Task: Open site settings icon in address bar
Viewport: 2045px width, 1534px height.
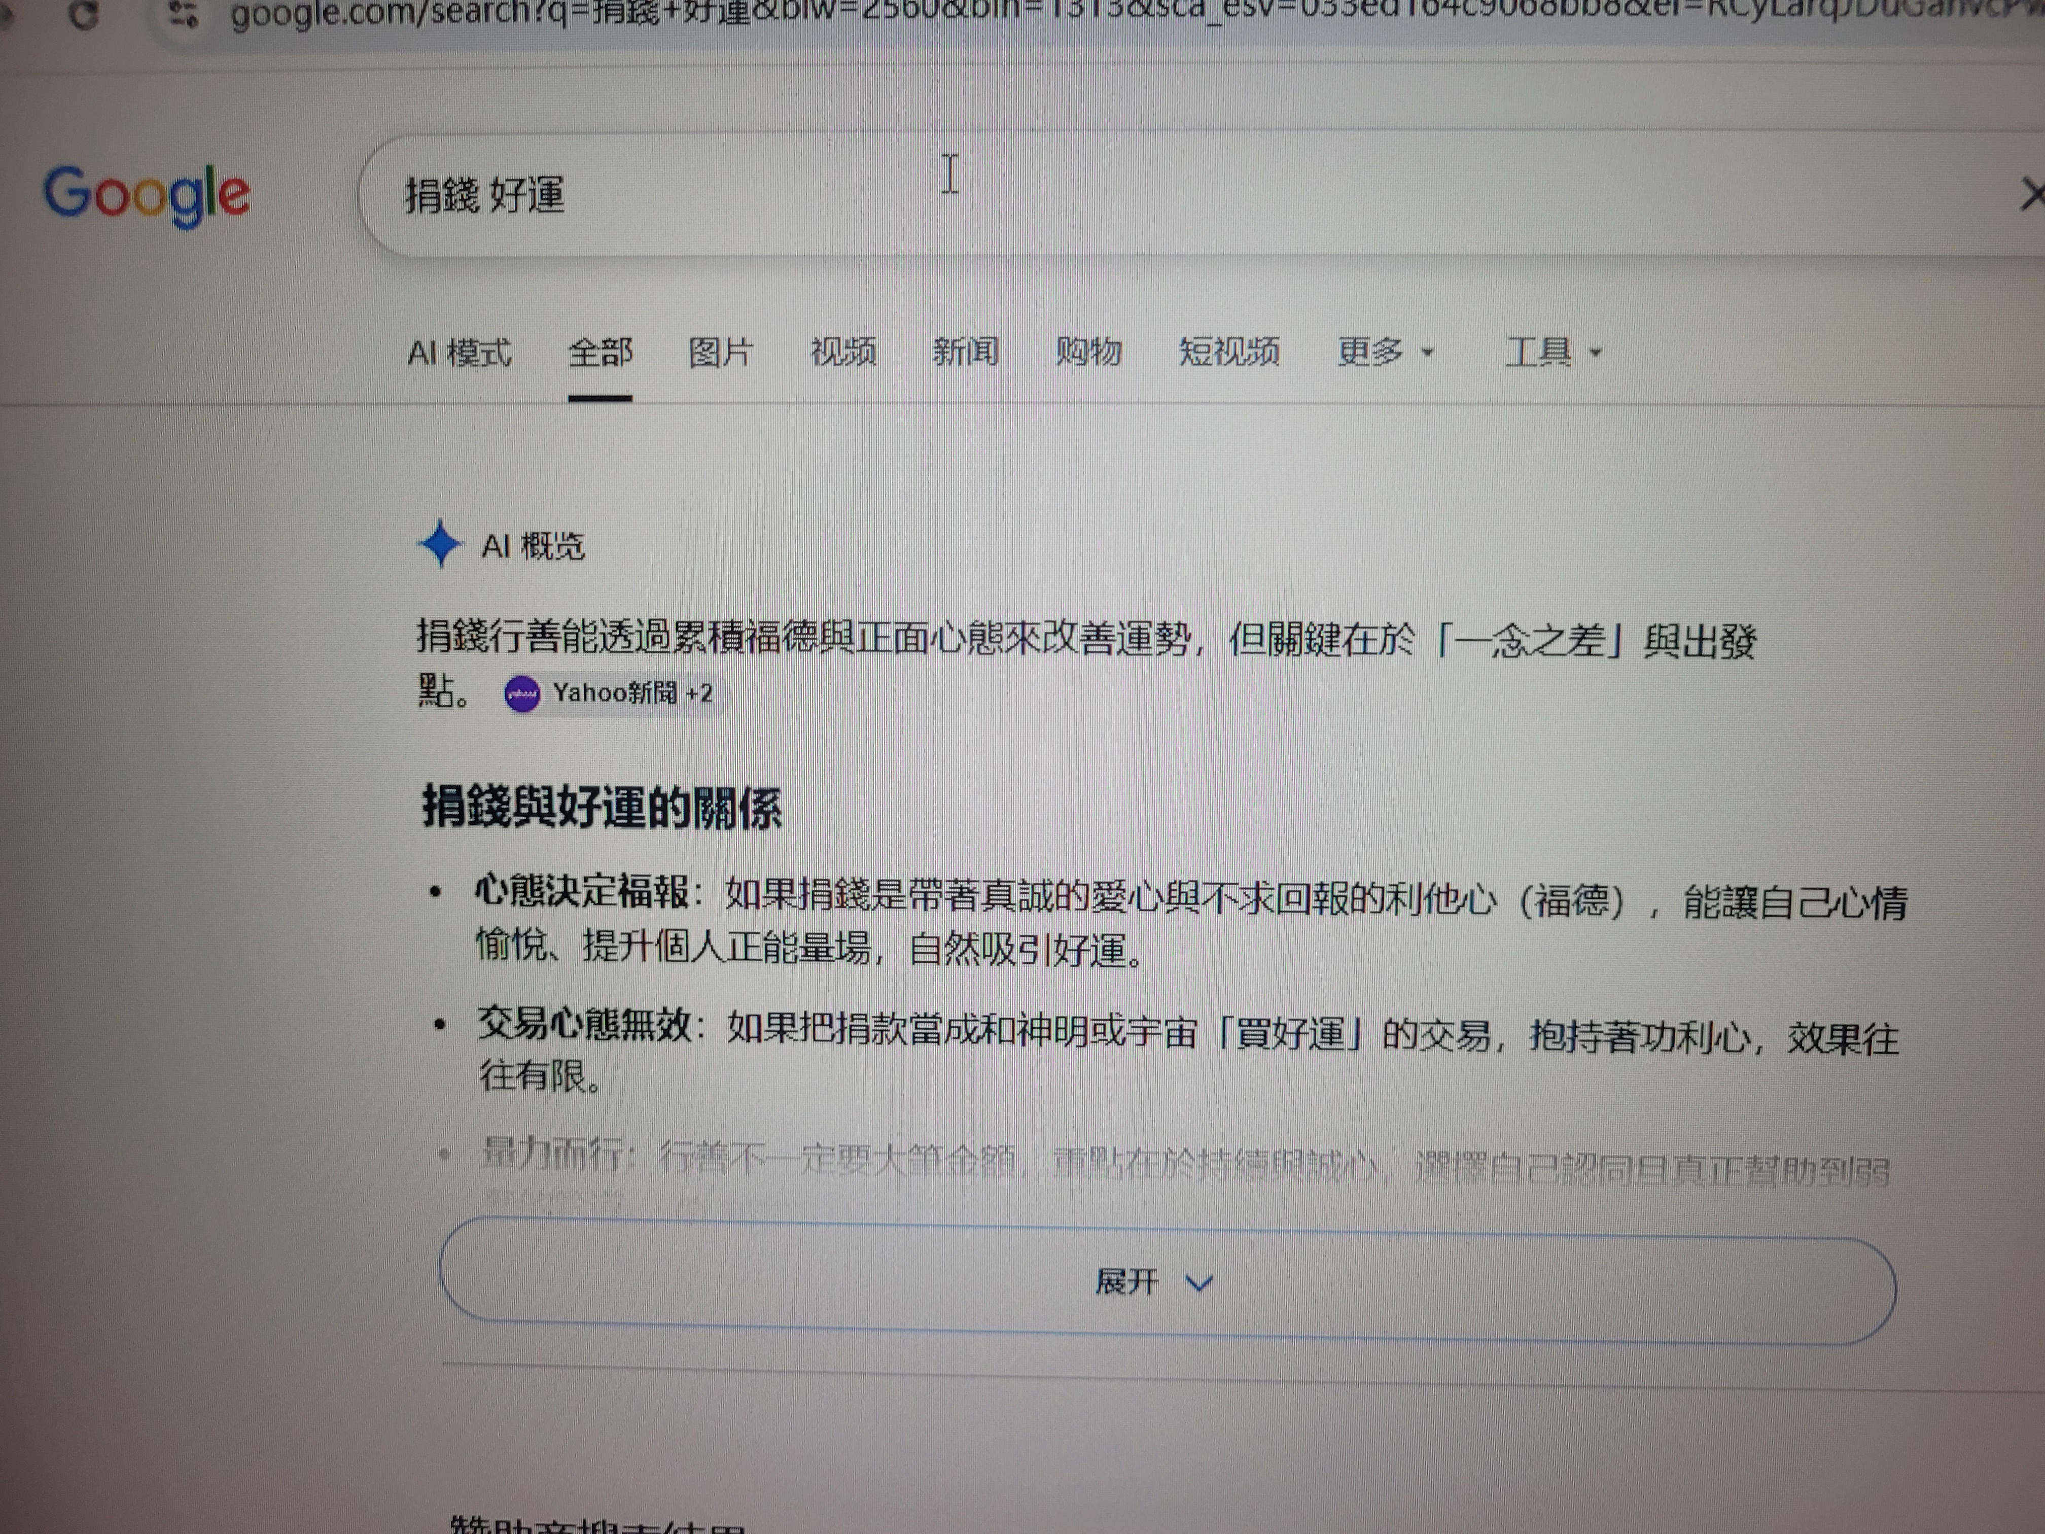Action: coord(183,15)
